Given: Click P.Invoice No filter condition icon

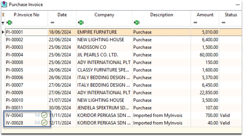Looking at the screenshot, I should click(x=9, y=23).
